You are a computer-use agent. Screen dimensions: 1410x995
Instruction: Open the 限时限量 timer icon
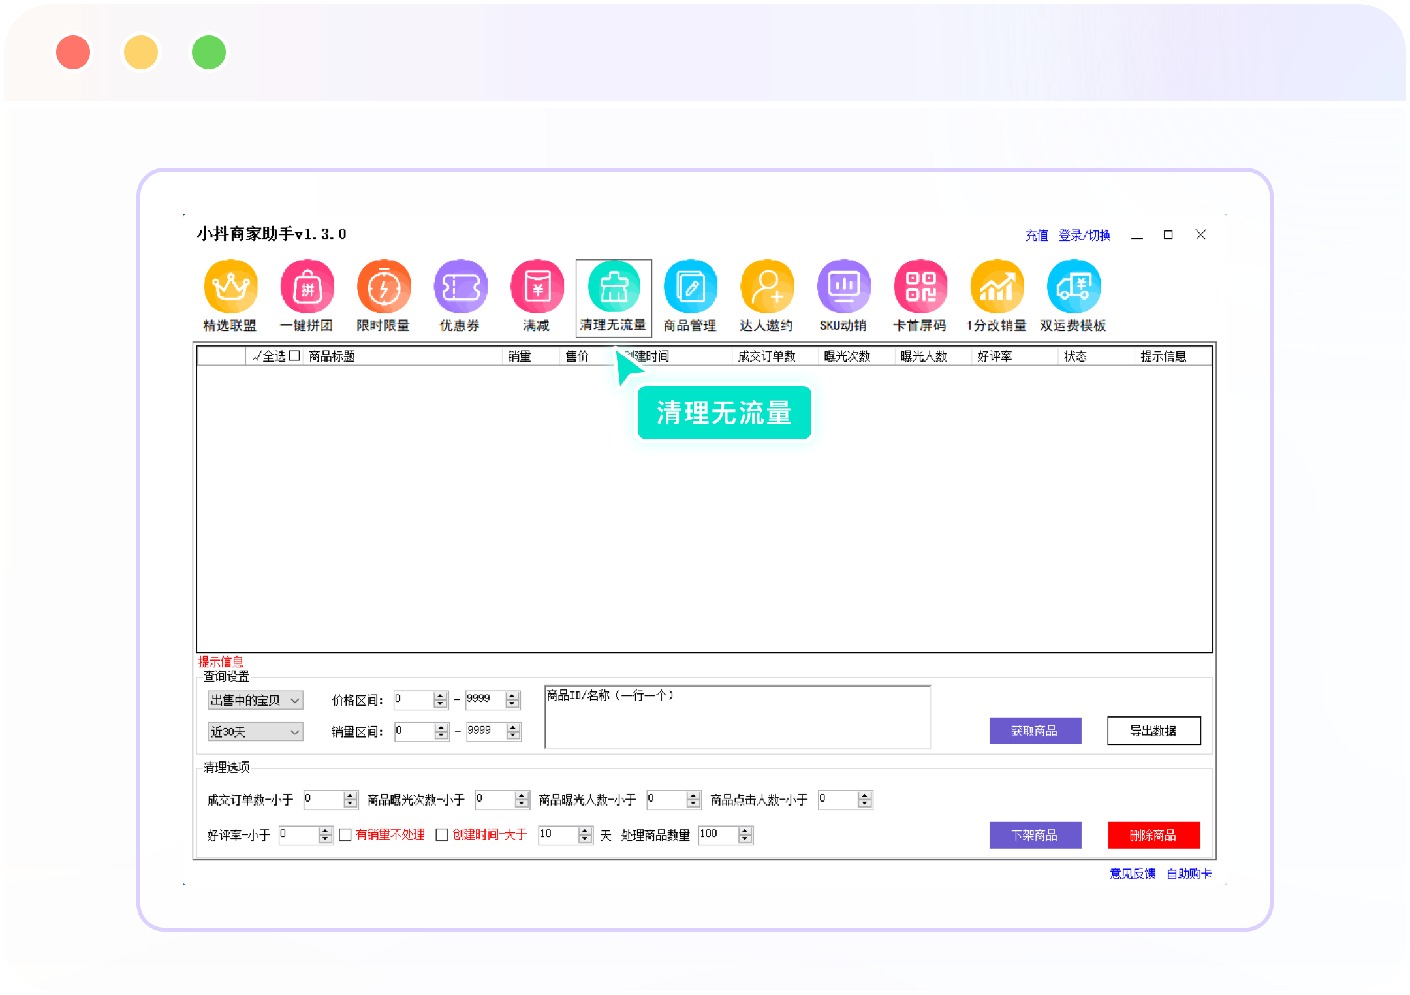point(384,287)
